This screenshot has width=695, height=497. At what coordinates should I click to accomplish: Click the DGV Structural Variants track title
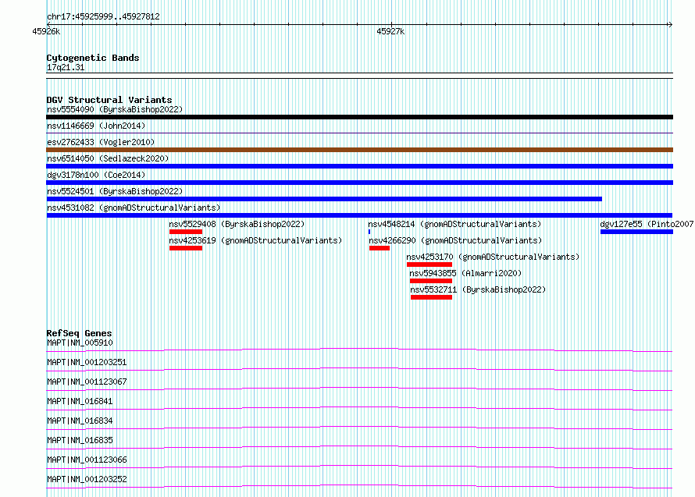(x=109, y=100)
